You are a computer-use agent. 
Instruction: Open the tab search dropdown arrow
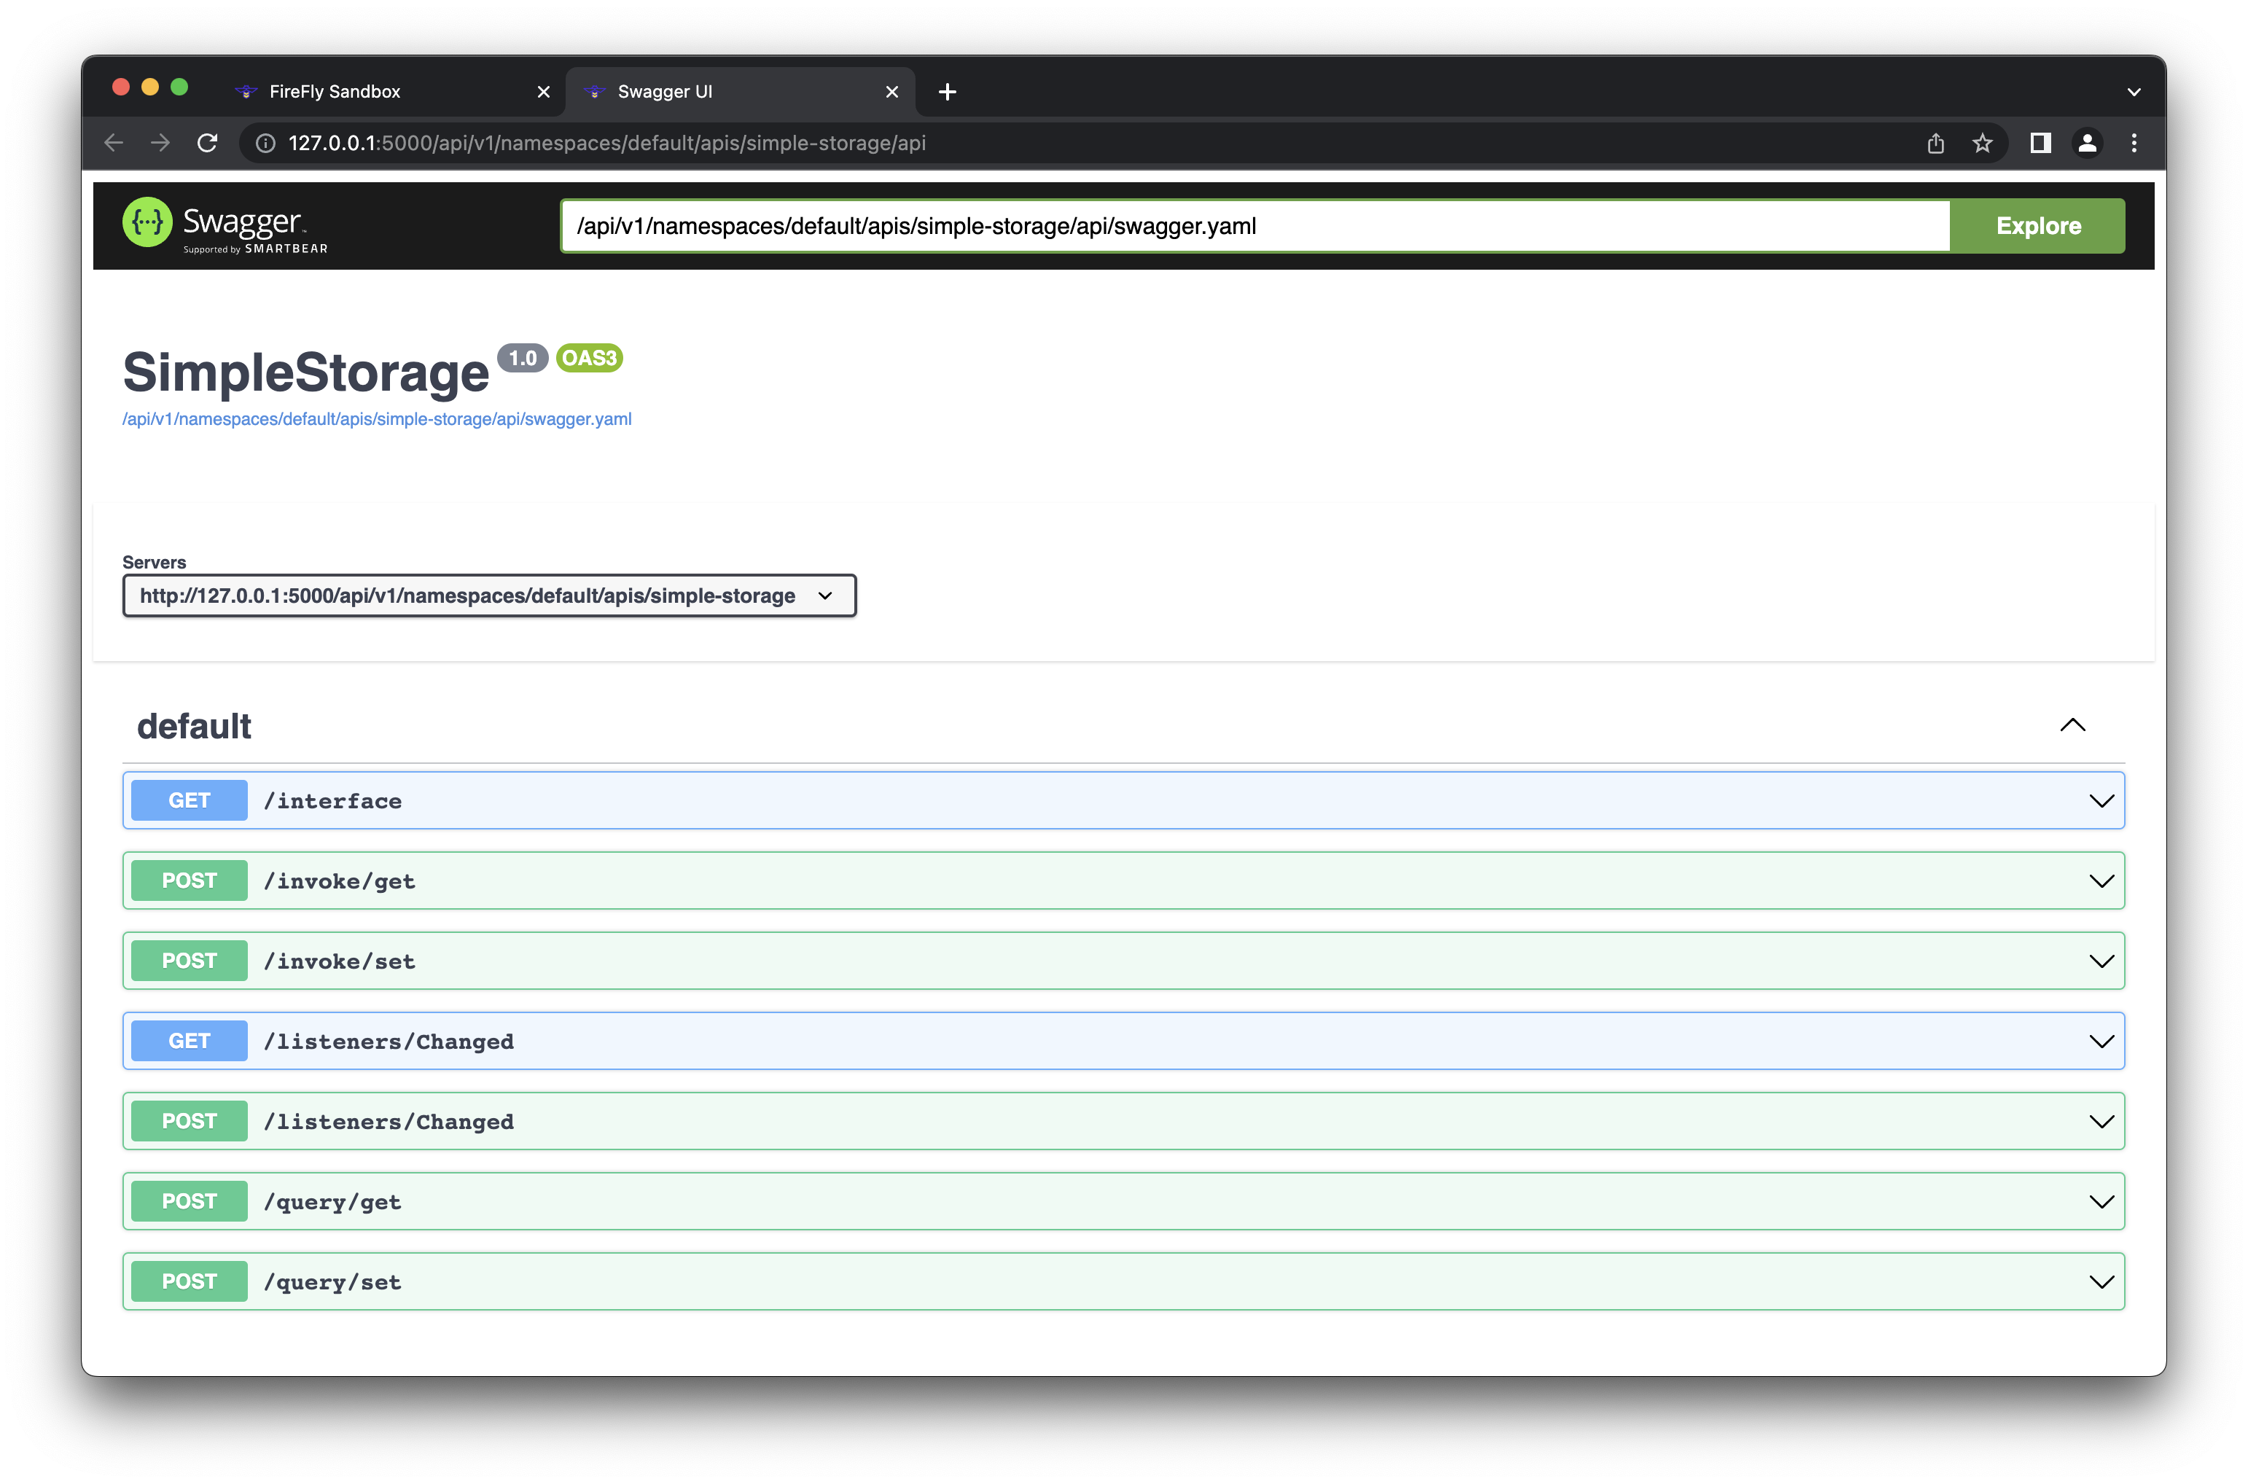2134,92
